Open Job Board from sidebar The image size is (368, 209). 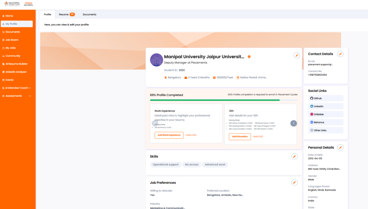coord(12,40)
